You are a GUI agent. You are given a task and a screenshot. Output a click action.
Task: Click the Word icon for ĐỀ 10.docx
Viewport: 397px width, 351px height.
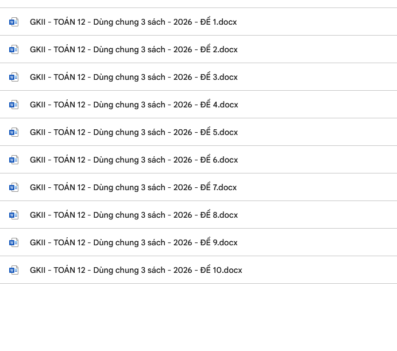(14, 270)
